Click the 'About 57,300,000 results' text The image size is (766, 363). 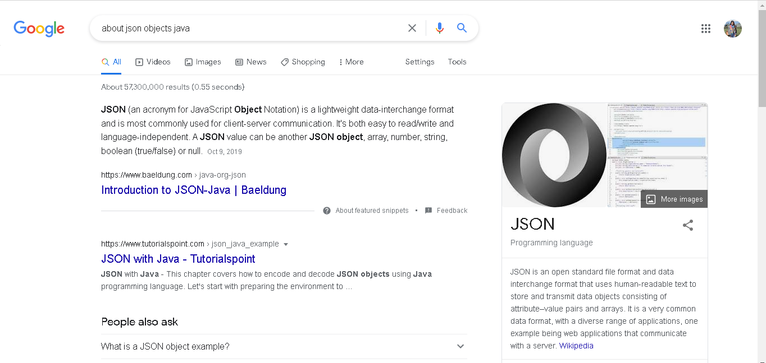172,87
